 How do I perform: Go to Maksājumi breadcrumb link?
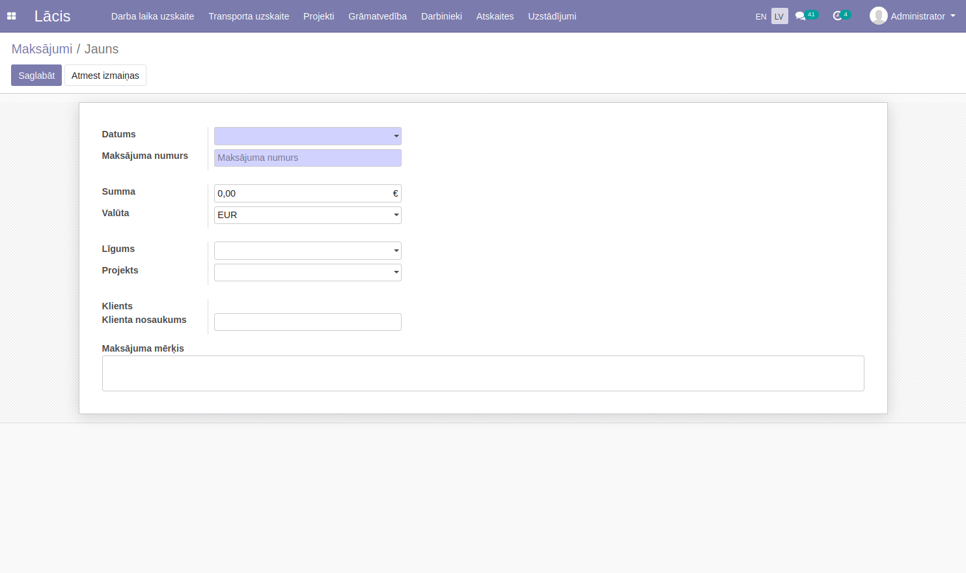pos(42,49)
